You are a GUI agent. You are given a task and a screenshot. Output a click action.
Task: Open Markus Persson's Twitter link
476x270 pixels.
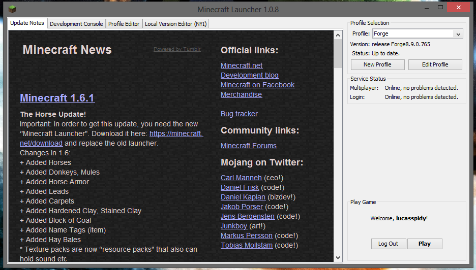247,236
